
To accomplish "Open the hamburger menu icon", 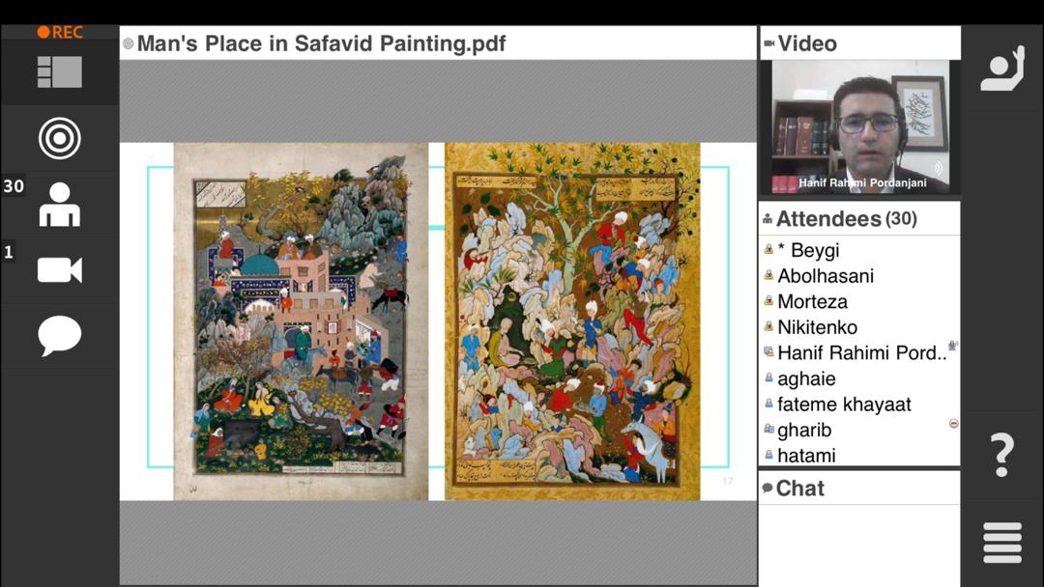I will [x=1002, y=543].
